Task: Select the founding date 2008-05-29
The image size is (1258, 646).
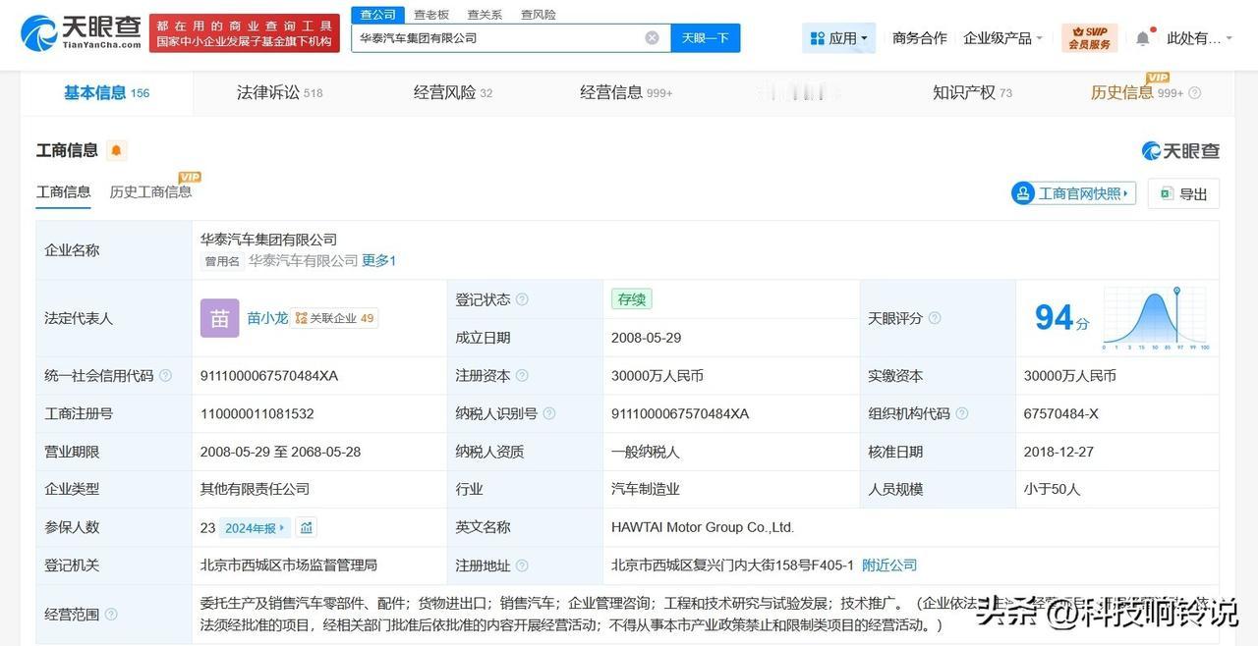Action: 646,338
